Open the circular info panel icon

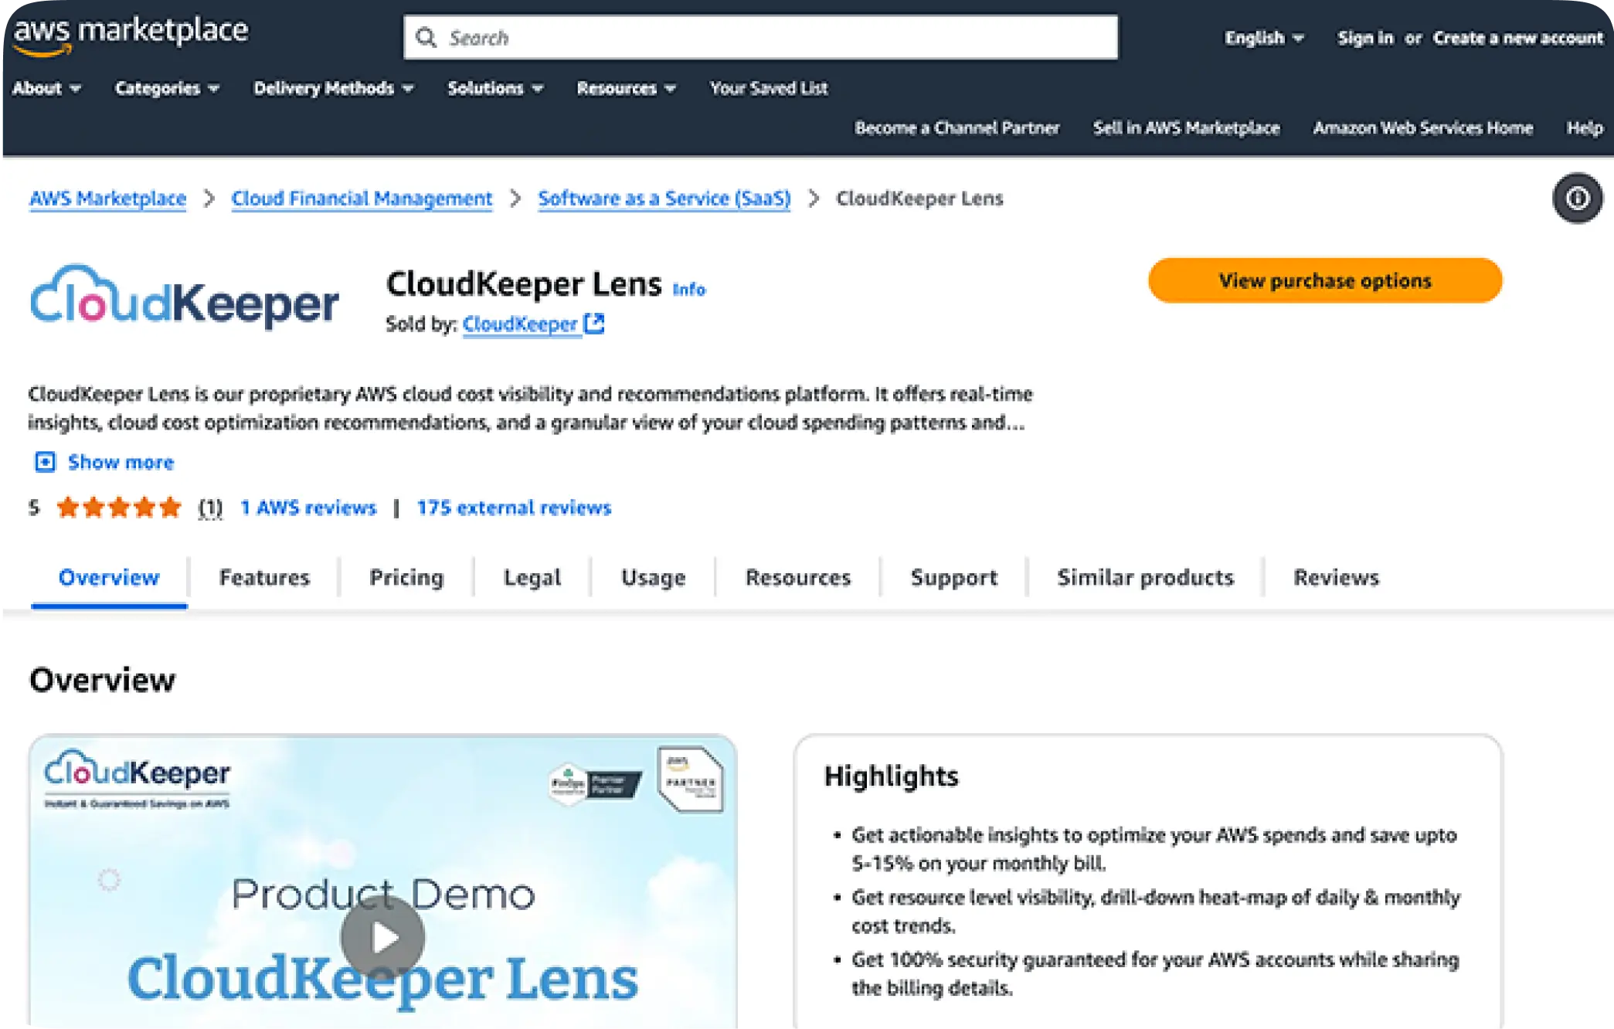(1577, 199)
